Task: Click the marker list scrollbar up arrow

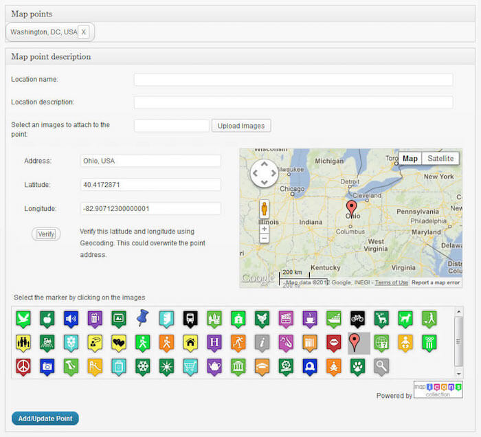Action: (458, 311)
